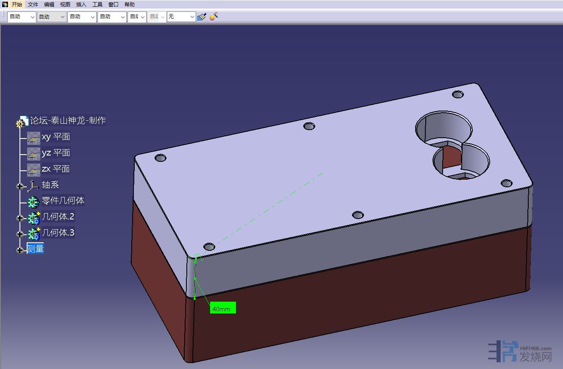Expand the 轴系 tree node
Image resolution: width=563 pixels, height=369 pixels.
point(19,186)
